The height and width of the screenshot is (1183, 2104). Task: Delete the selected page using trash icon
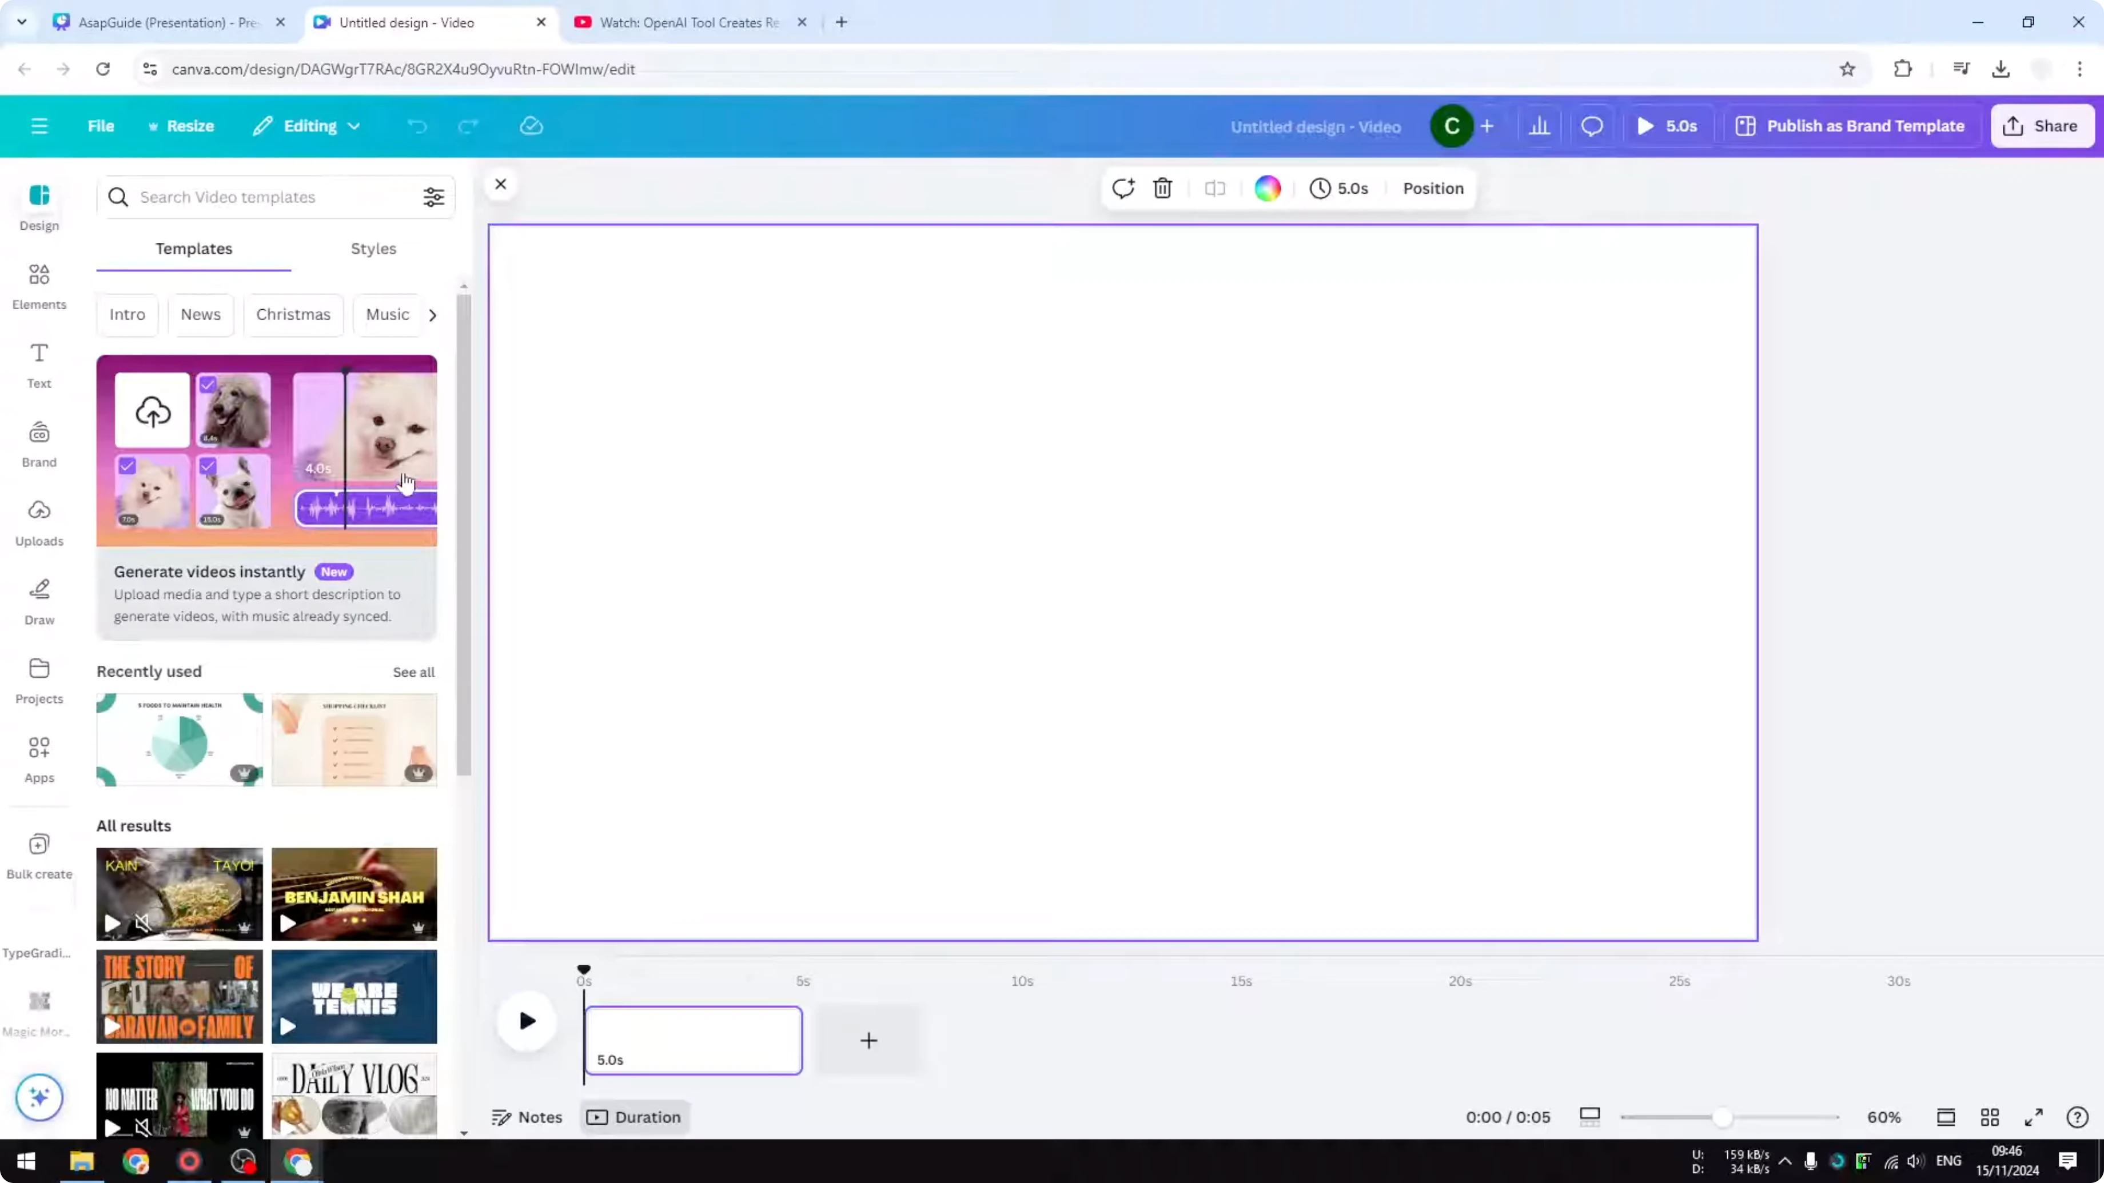(1162, 188)
